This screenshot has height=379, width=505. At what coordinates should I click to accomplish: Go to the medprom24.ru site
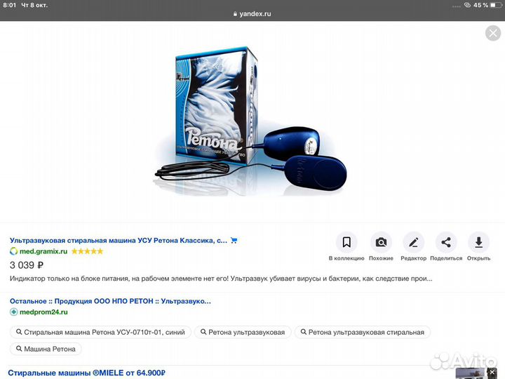point(43,312)
